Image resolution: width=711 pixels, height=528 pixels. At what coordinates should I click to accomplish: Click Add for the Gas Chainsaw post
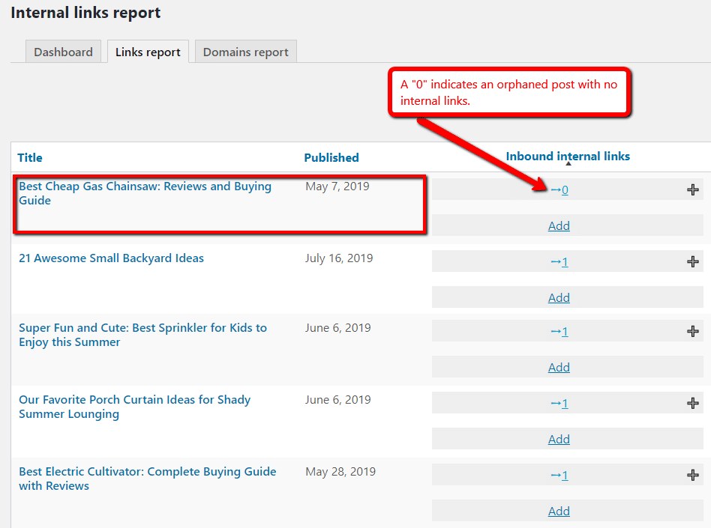coord(559,225)
